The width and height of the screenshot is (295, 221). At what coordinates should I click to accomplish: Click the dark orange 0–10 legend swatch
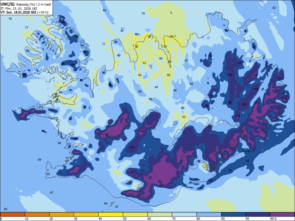coord(12,215)
